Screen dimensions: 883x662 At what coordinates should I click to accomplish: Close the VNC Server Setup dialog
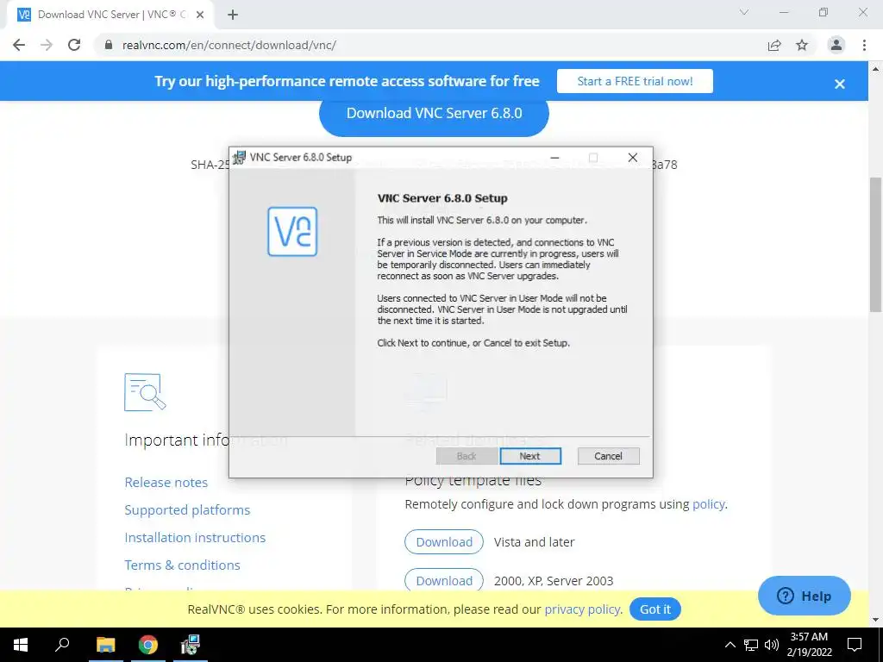click(632, 158)
